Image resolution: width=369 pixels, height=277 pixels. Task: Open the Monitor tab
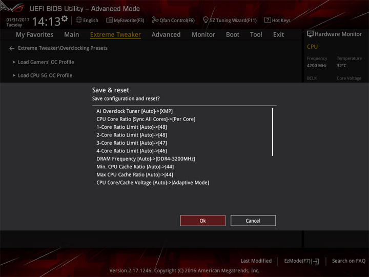pos(203,35)
